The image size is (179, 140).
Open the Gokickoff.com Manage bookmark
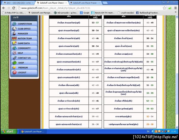click(x=40, y=13)
